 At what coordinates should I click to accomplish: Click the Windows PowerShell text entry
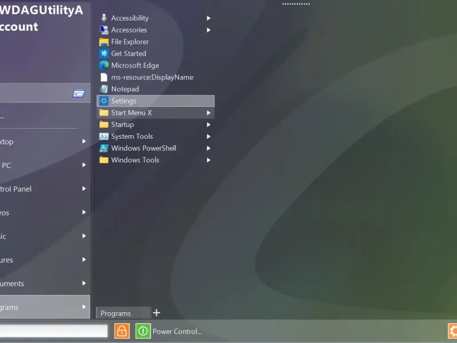point(144,148)
